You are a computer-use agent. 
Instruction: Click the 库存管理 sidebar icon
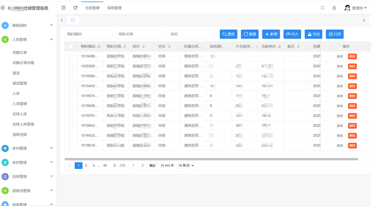point(5,162)
